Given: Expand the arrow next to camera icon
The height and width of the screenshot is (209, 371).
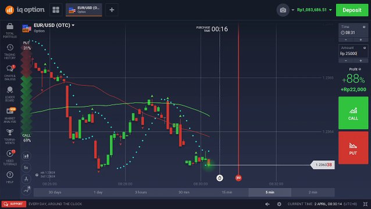Looking at the screenshot, I should pyautogui.click(x=293, y=10).
